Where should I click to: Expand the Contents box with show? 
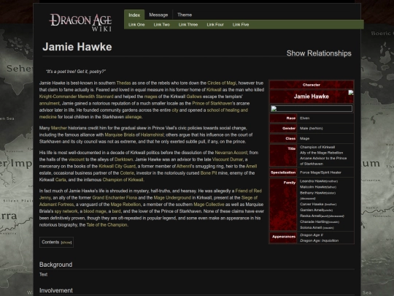tap(66, 243)
